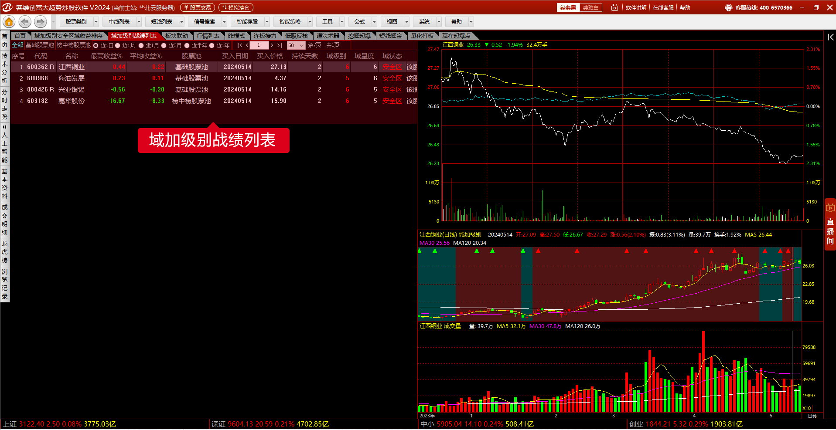Image resolution: width=836 pixels, height=430 pixels.
Task: Filter list by 榜中榜股票池
Action: (74, 45)
